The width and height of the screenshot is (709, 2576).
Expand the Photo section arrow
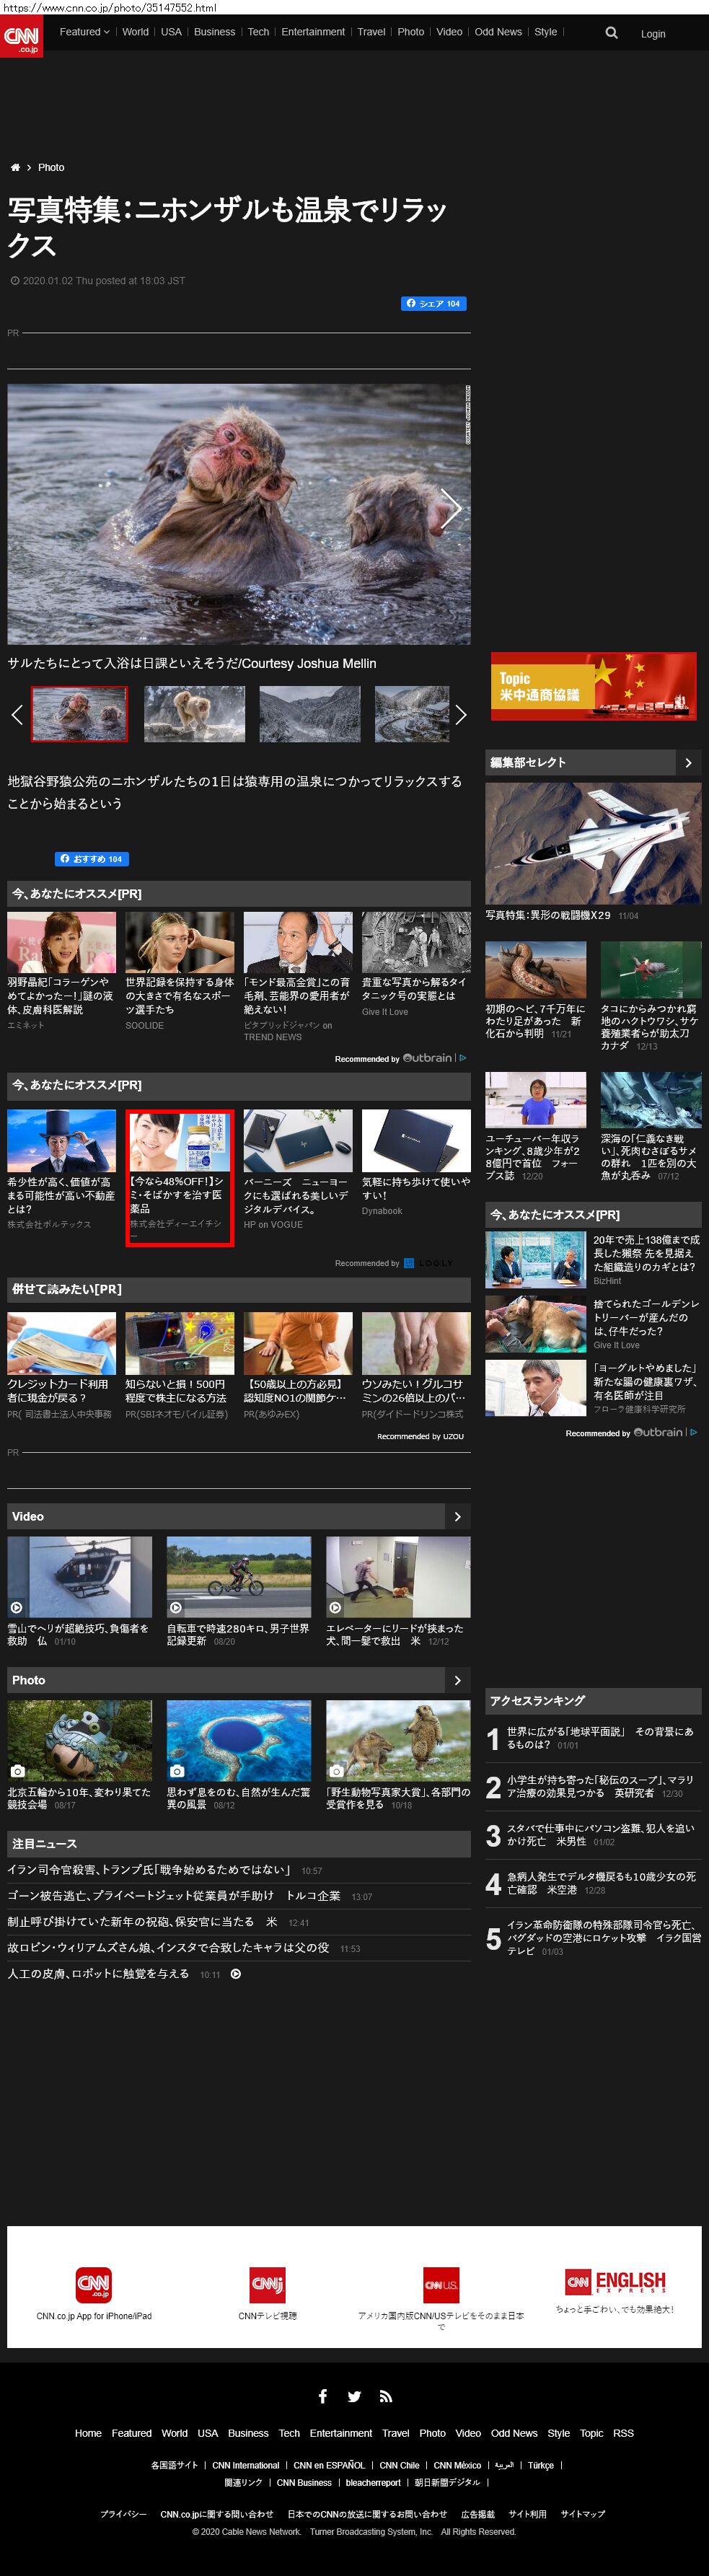[457, 1681]
